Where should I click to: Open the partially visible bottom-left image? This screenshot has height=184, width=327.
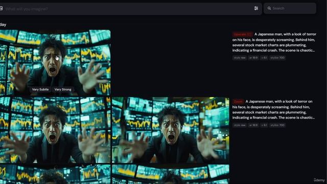[55, 174]
